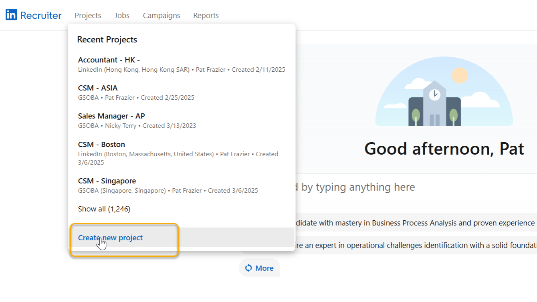Click the LinkedIn Recruiter logo
This screenshot has height=302, width=537.
click(x=34, y=15)
